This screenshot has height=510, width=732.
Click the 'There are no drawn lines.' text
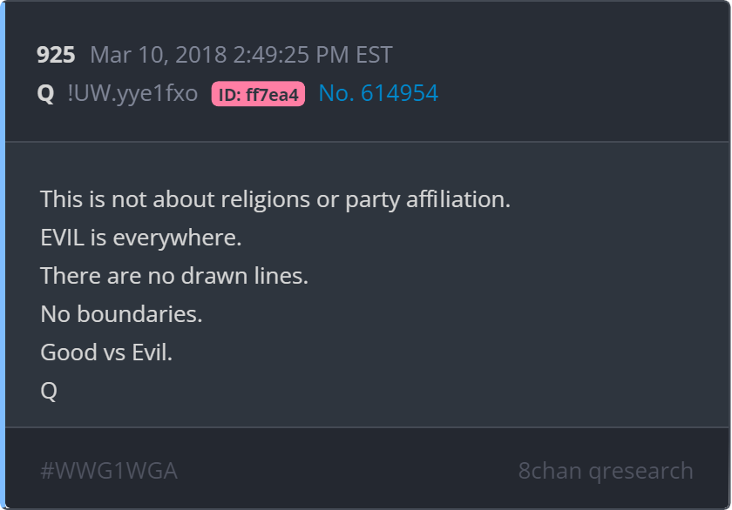pos(174,276)
